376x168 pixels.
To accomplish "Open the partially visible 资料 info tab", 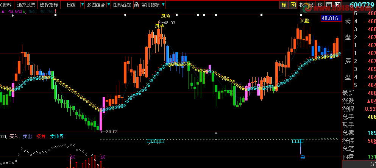I will tap(6, 5).
